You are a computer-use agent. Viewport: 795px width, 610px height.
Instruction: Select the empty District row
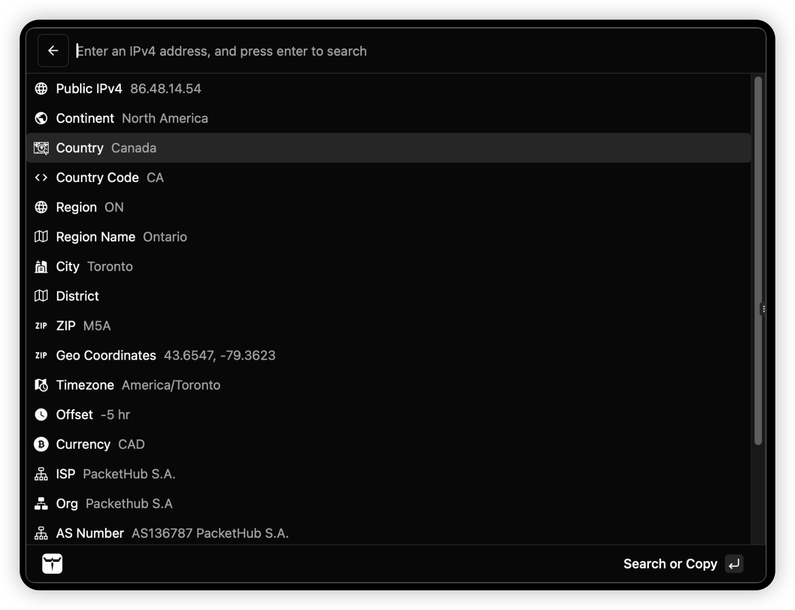[x=383, y=296]
